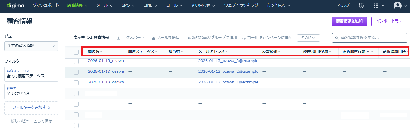
Task: Sort by メールアドレス column header
Action: point(213,52)
